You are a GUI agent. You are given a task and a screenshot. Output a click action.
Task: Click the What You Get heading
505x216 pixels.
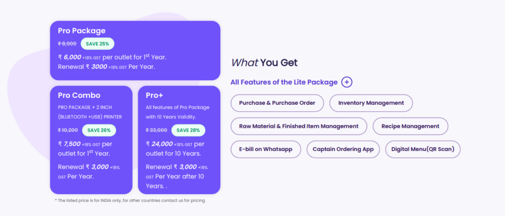click(x=264, y=62)
